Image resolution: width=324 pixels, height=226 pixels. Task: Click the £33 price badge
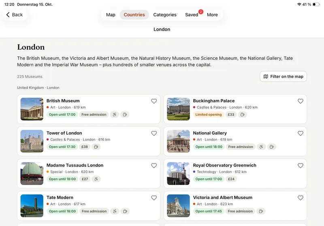[x=231, y=114]
